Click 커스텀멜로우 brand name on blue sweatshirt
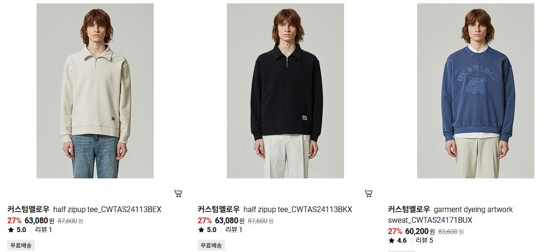Viewport: 547px width, 252px height. tap(409, 210)
